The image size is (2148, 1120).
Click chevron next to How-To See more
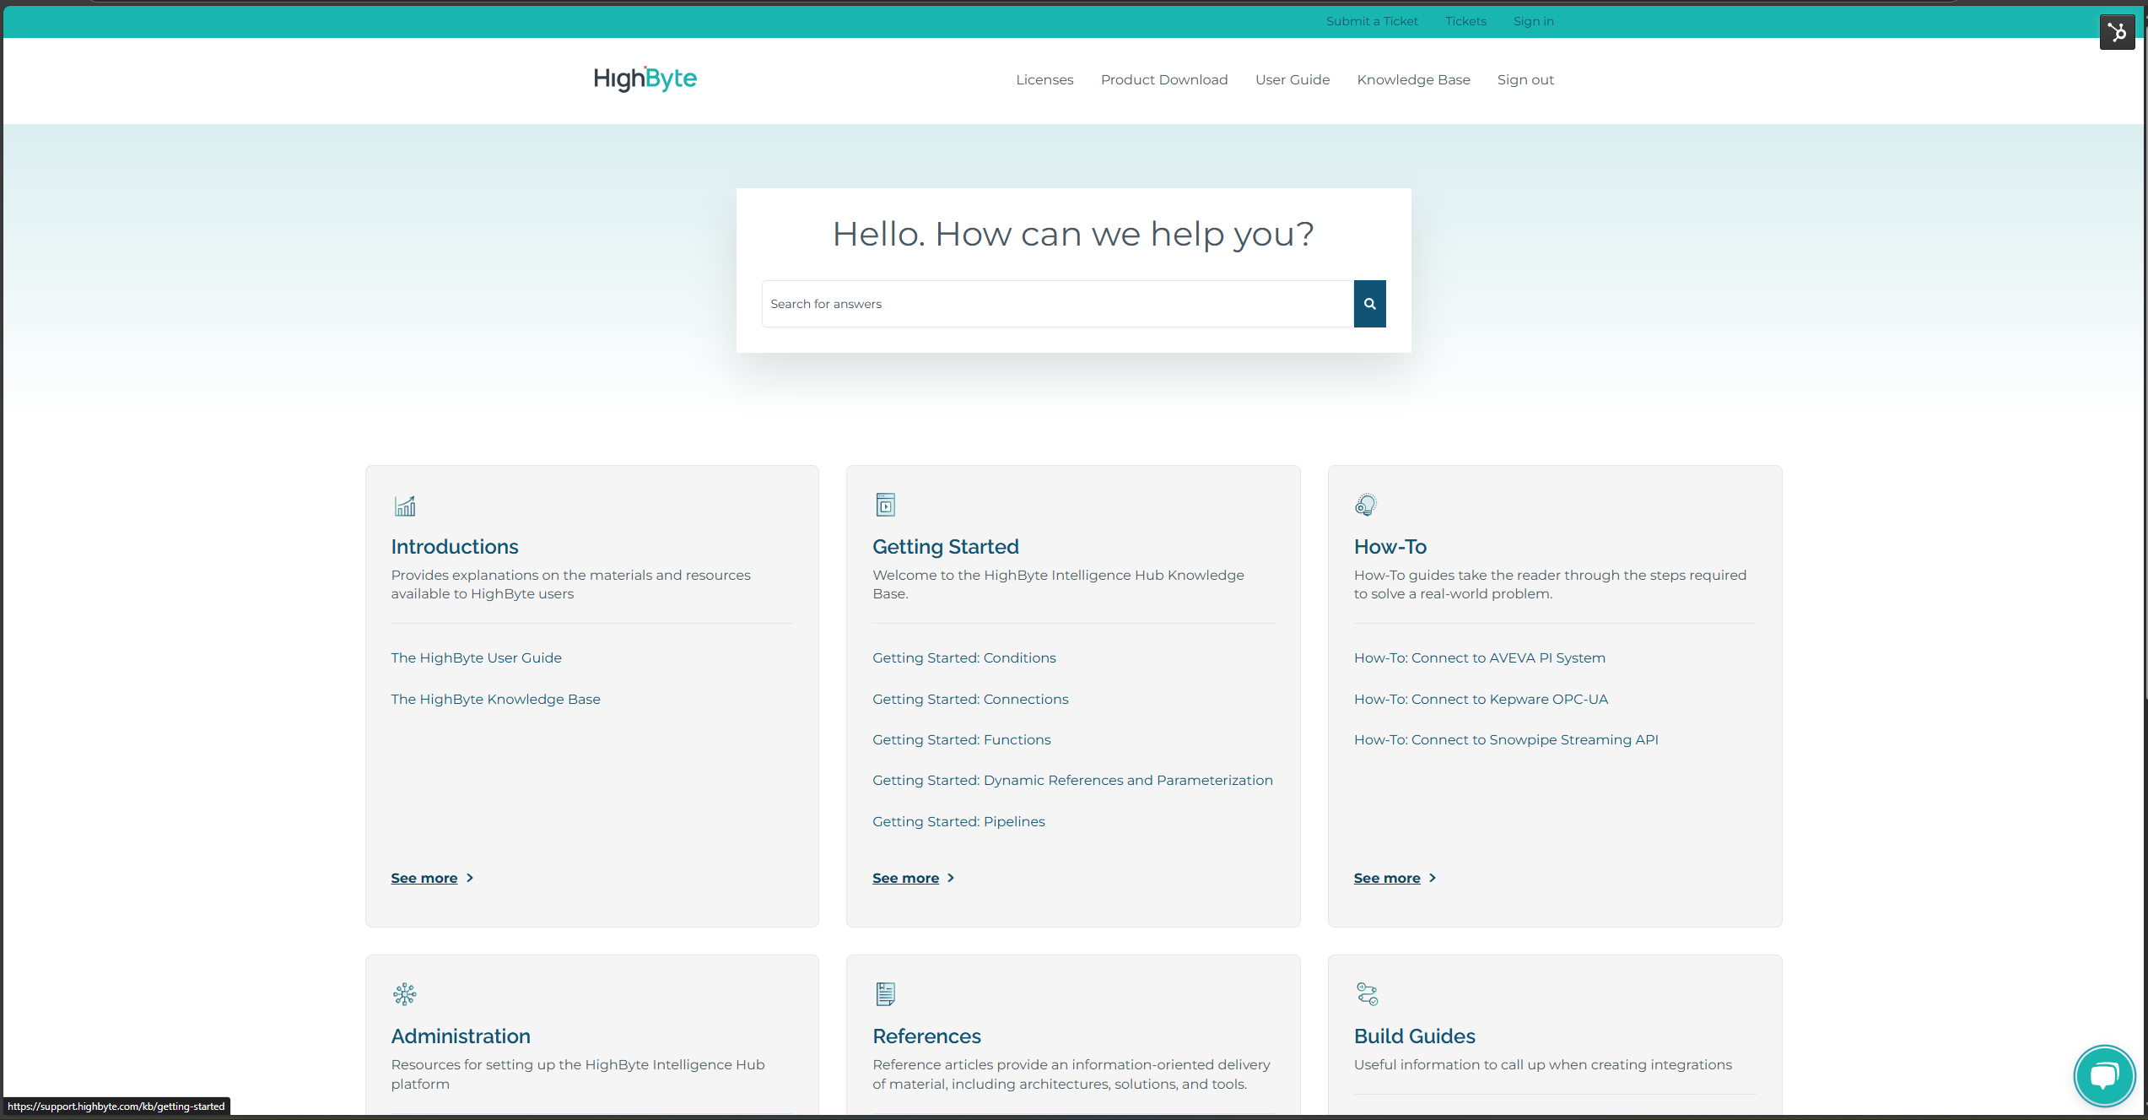click(x=1433, y=878)
